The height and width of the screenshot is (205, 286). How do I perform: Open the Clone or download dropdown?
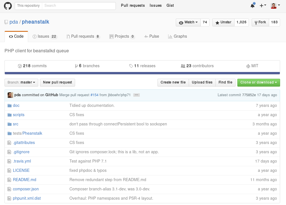(259, 82)
